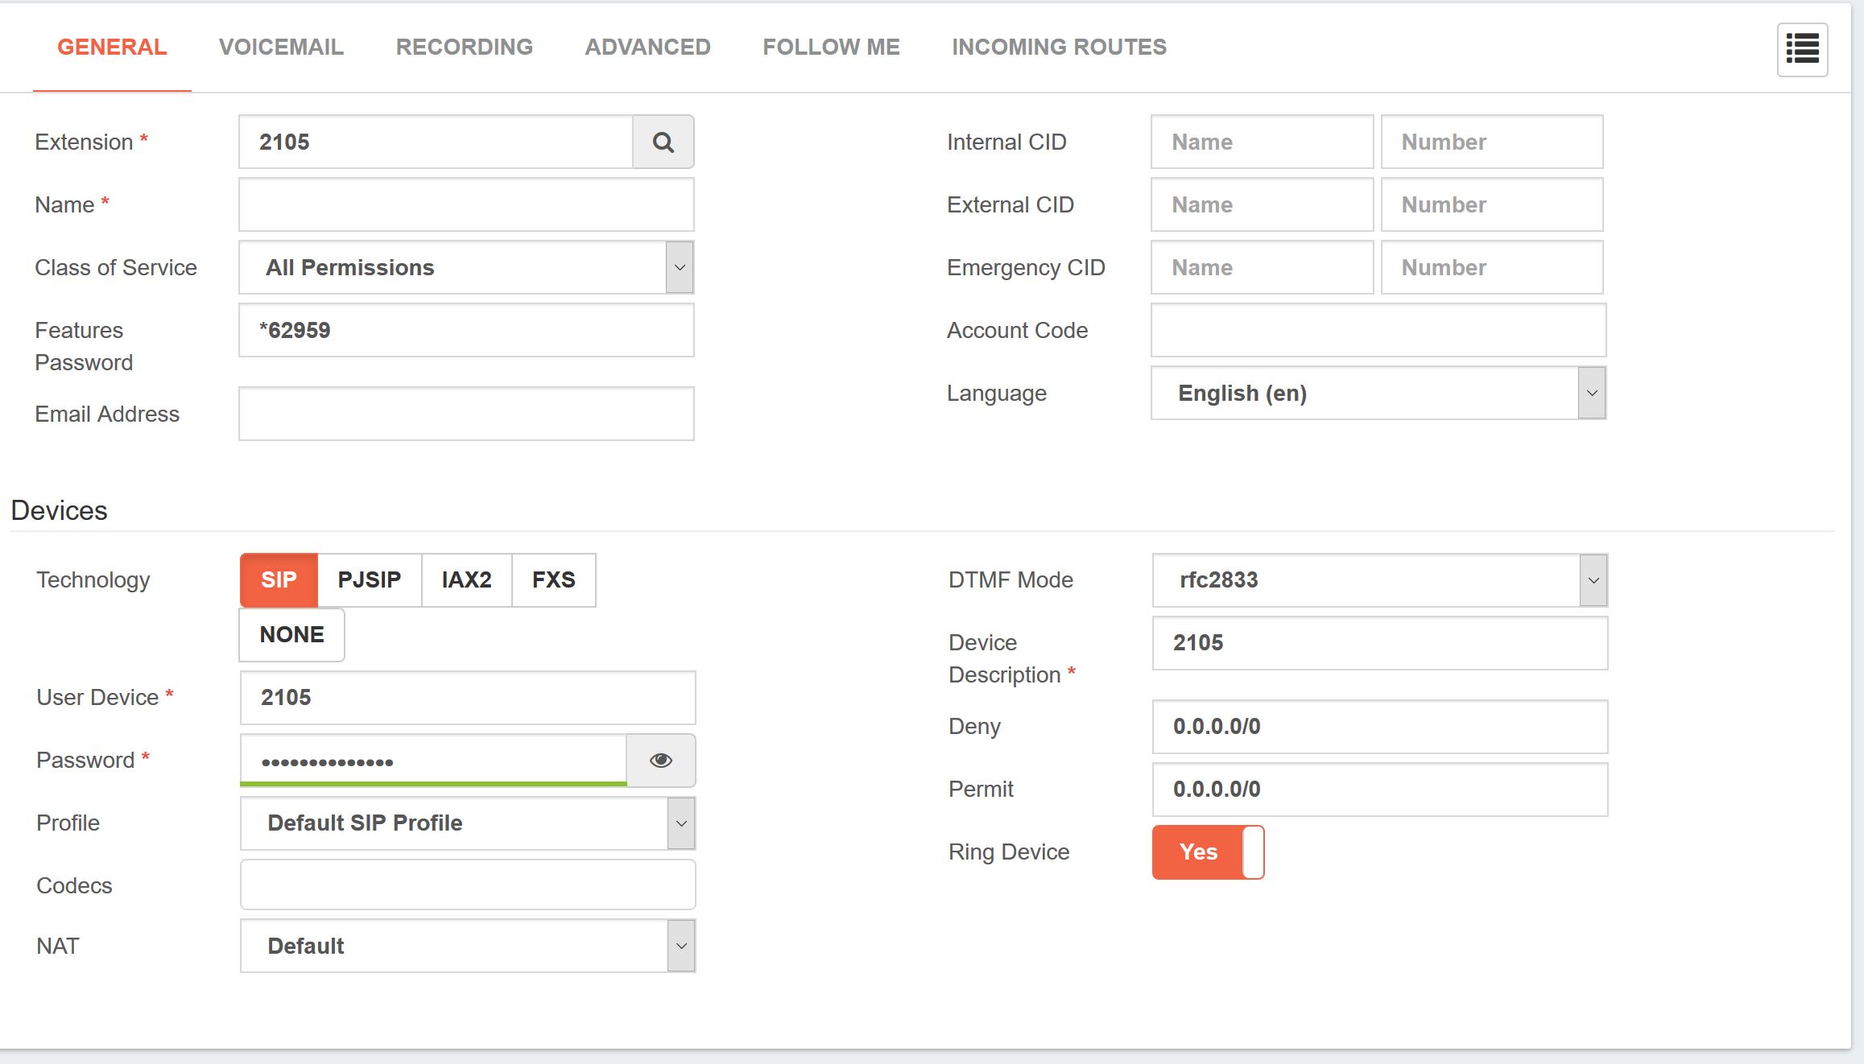The width and height of the screenshot is (1864, 1064).
Task: Open DTMF Mode dropdown
Action: pyautogui.click(x=1379, y=580)
